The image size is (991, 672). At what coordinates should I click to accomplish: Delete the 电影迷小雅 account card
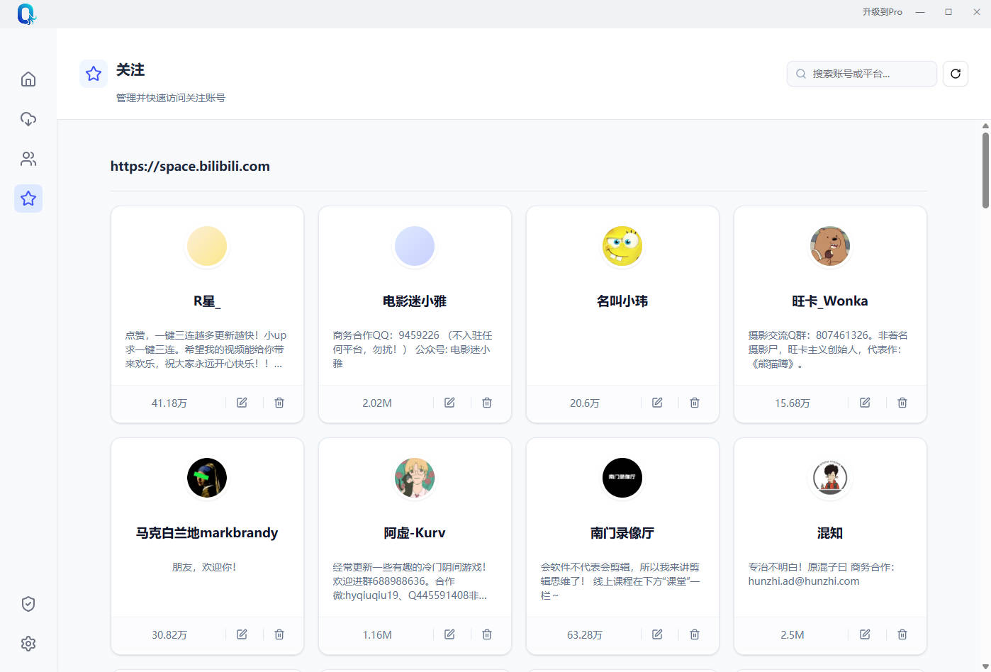(487, 403)
